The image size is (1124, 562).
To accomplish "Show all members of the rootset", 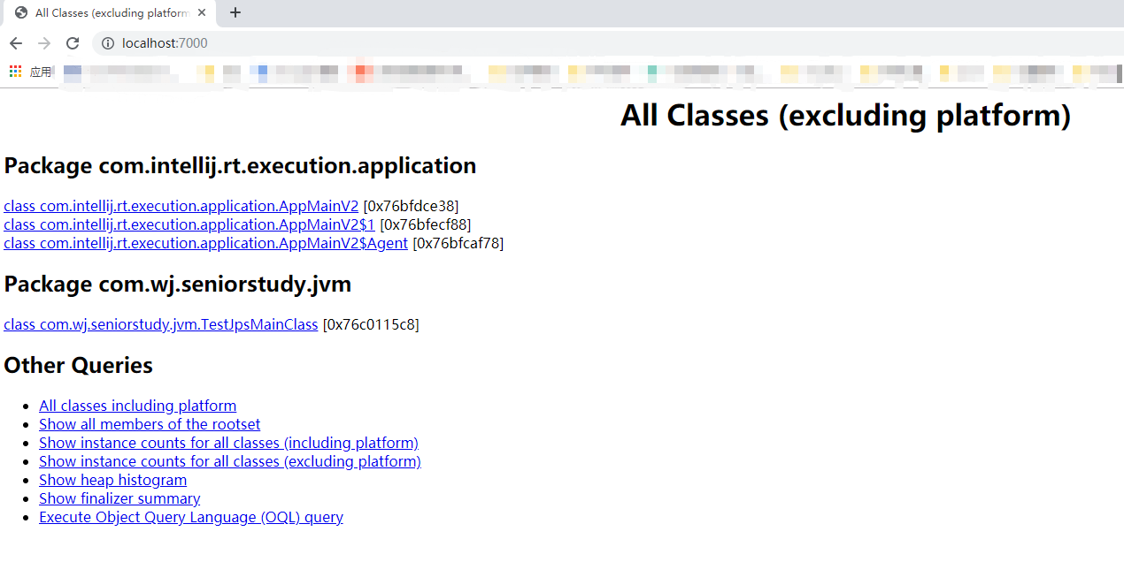I will click(150, 424).
